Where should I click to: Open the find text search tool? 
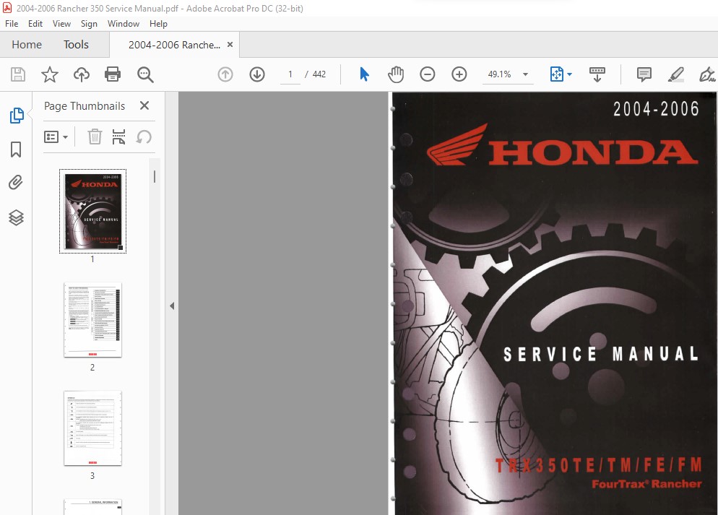(x=145, y=74)
